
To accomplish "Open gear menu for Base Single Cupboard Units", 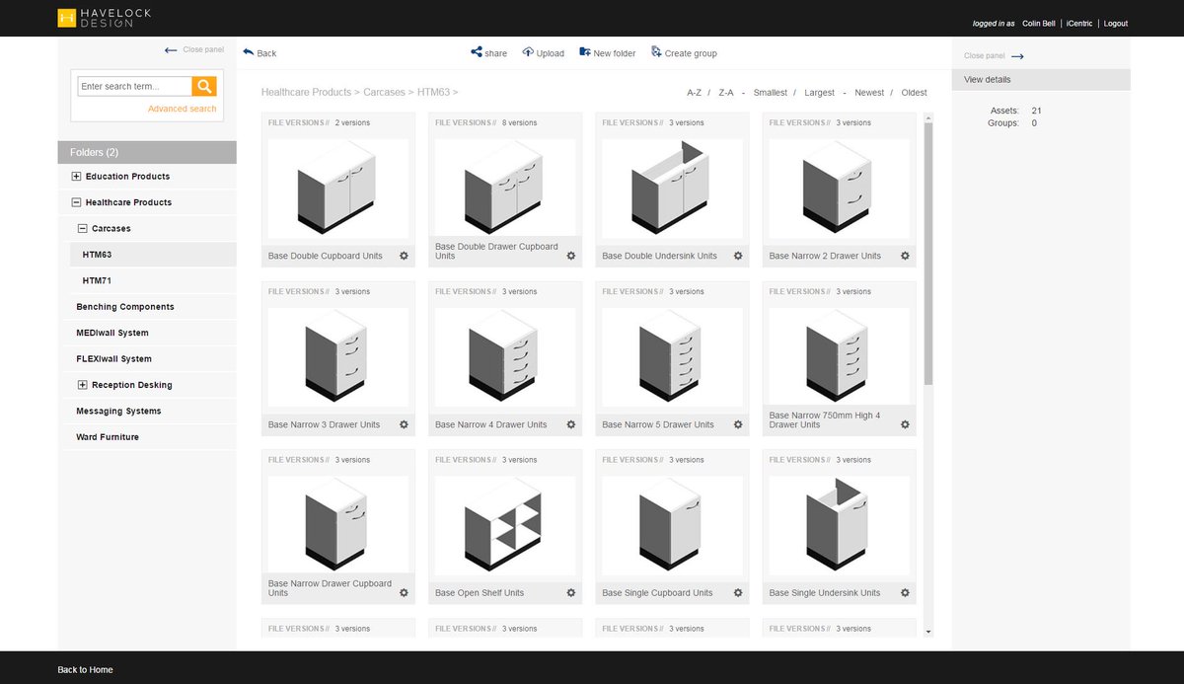I will click(738, 593).
